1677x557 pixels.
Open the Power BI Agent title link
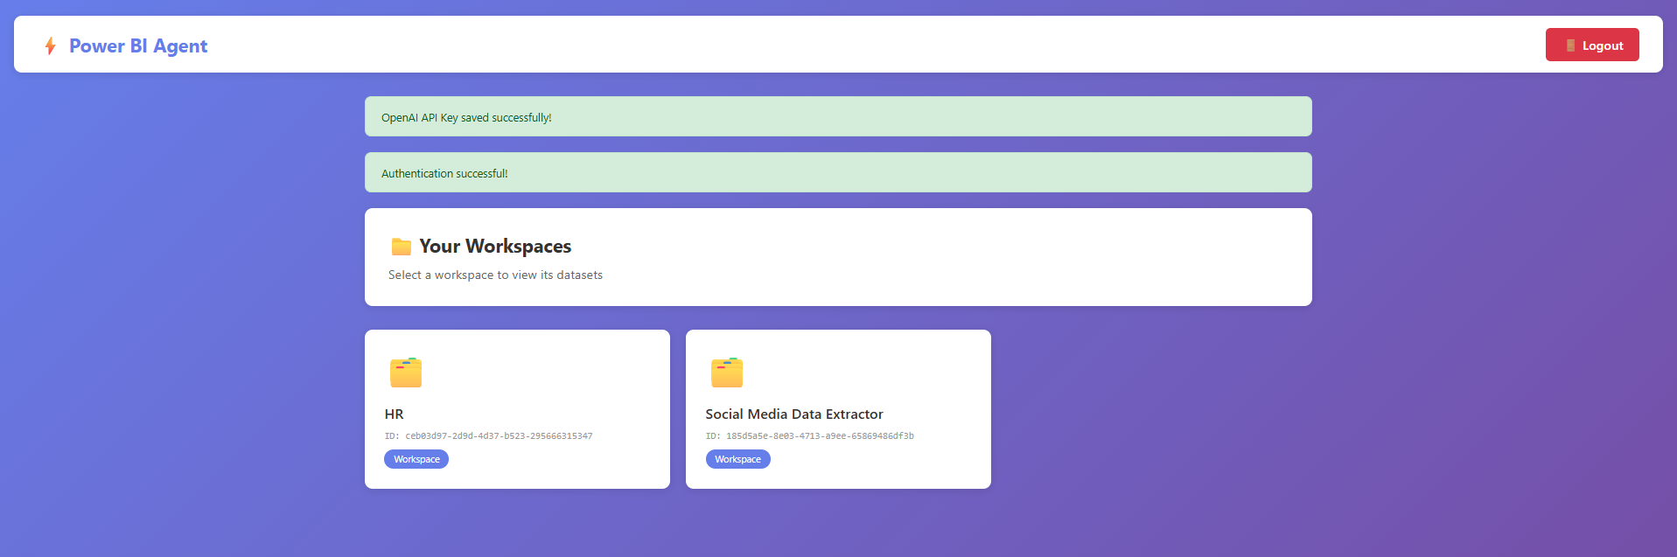138,46
